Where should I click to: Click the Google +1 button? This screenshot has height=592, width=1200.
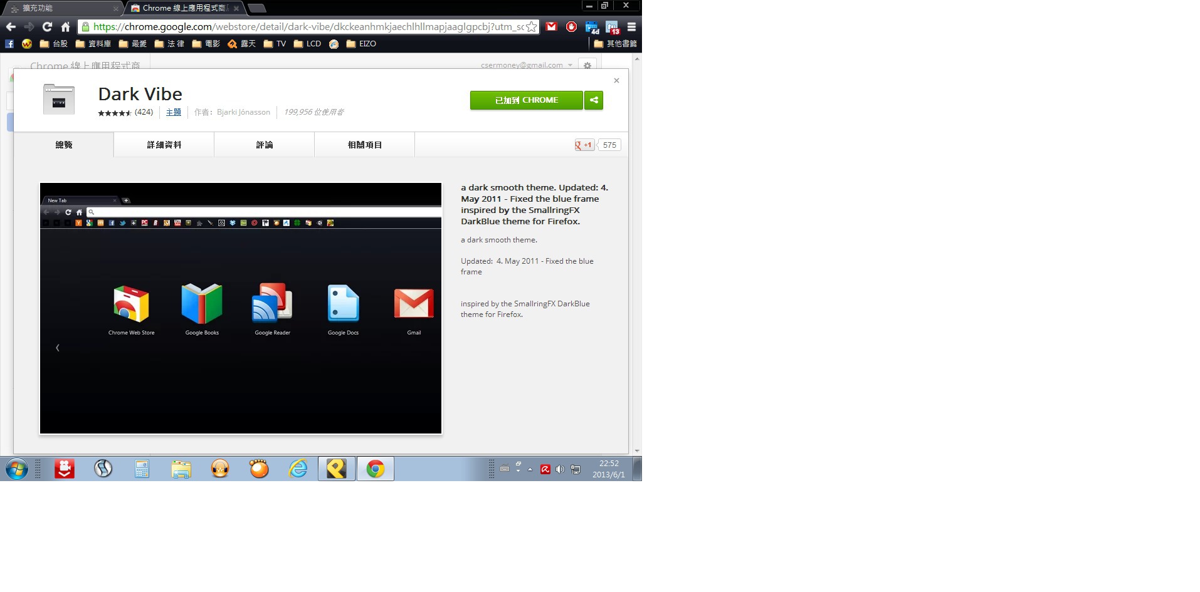click(x=584, y=145)
